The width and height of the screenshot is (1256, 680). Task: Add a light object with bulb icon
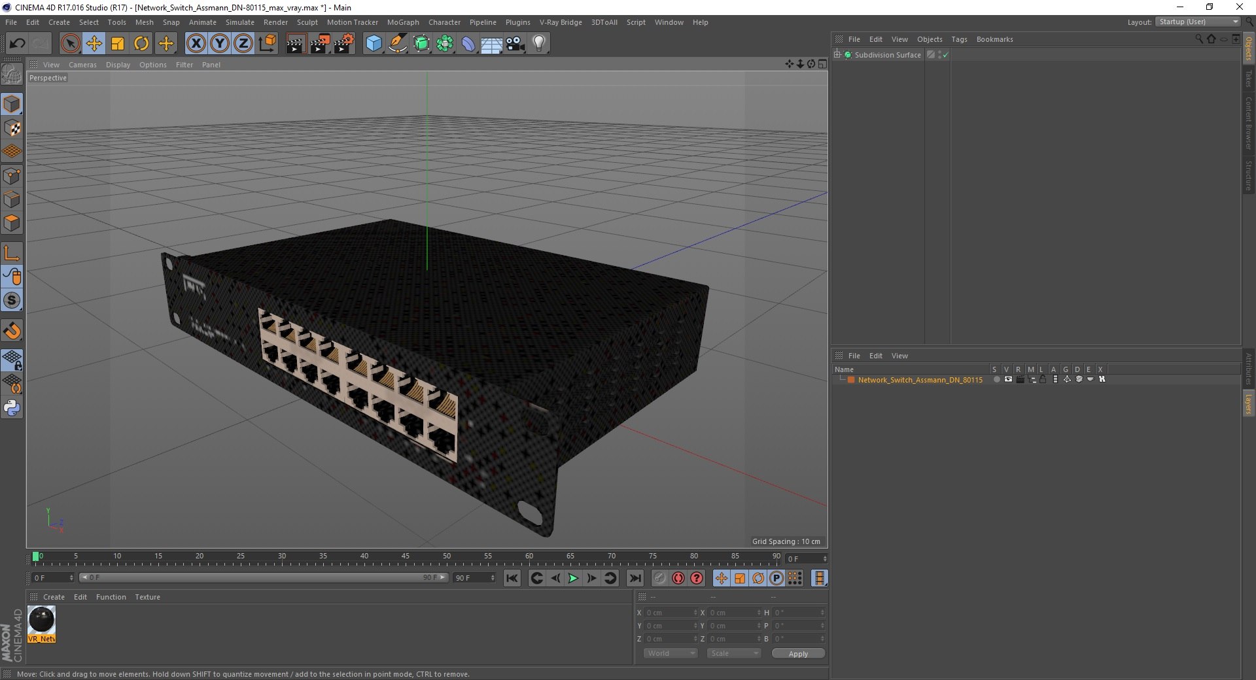[538, 44]
